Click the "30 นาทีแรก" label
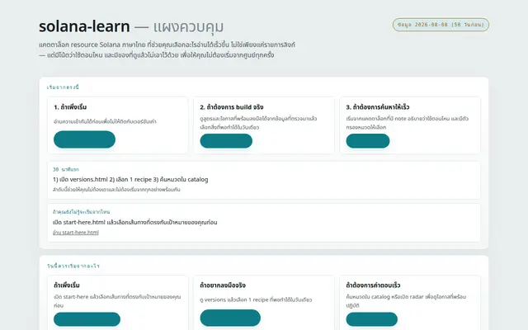 coord(66,169)
